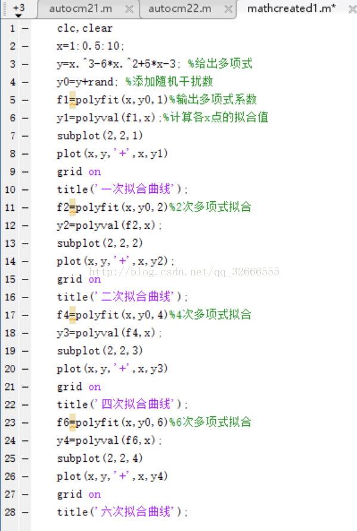Viewport: 357px width, 531px height.
Task: Click title '四次拟合曲线' line
Action: pos(122,404)
